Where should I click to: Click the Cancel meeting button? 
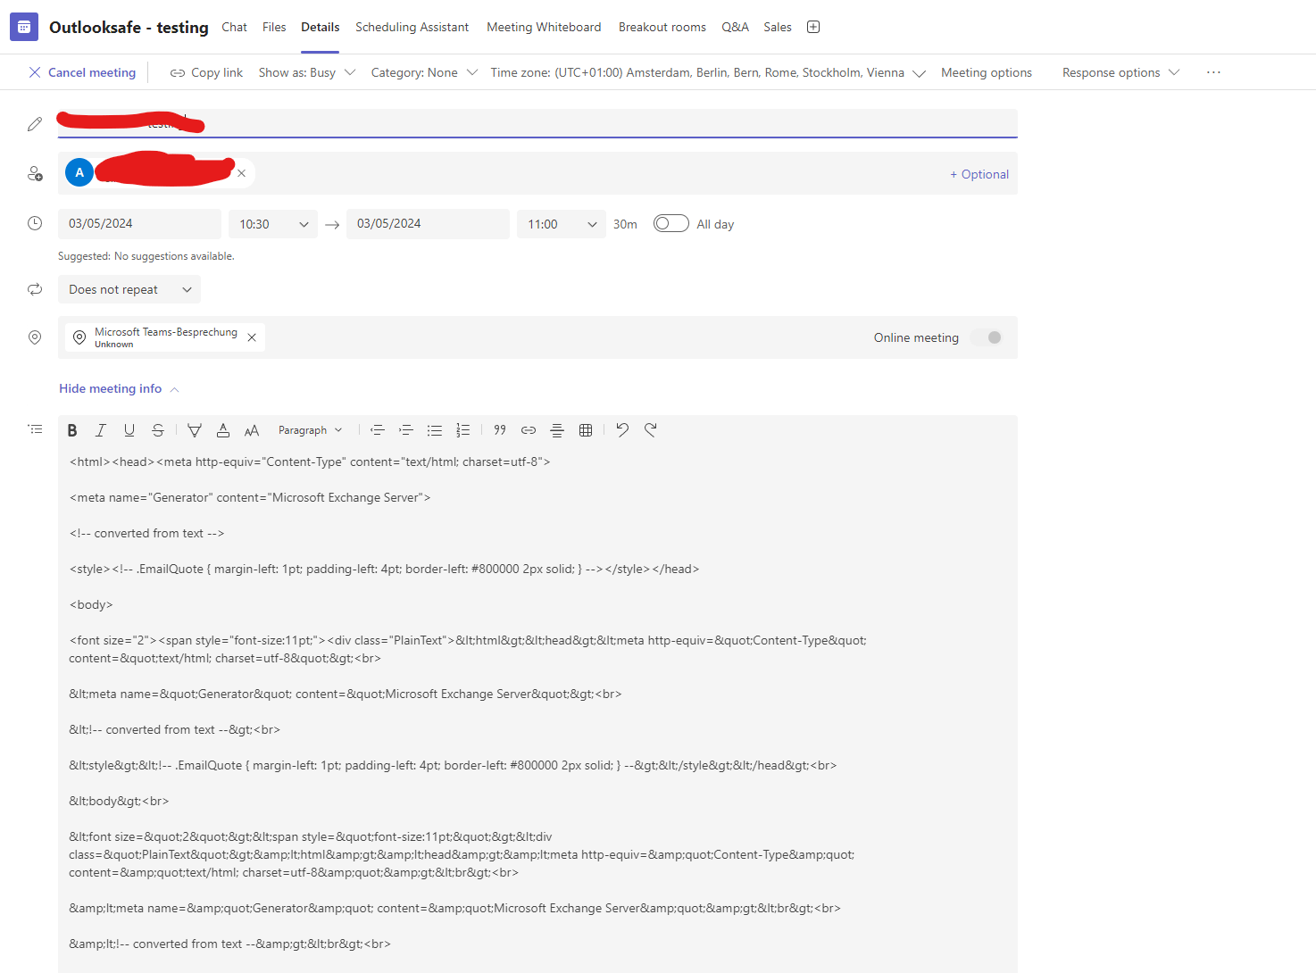point(82,72)
